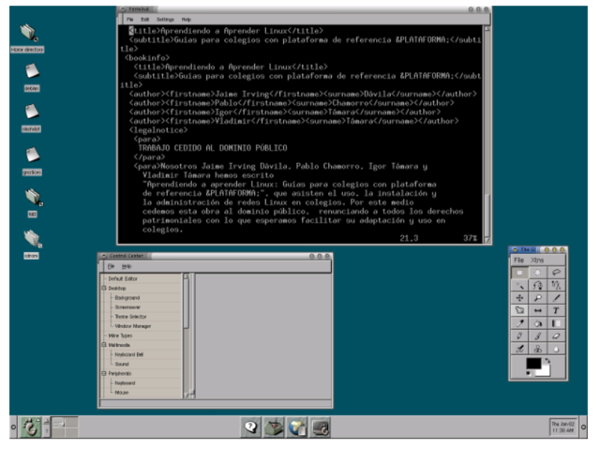Select the Move tool in GIMP toolbox
600x449 pixels.
click(x=519, y=298)
